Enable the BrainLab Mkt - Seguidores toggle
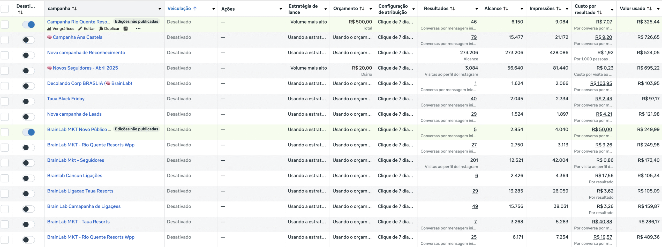Image resolution: width=662 pixels, height=247 pixels. pos(28,163)
